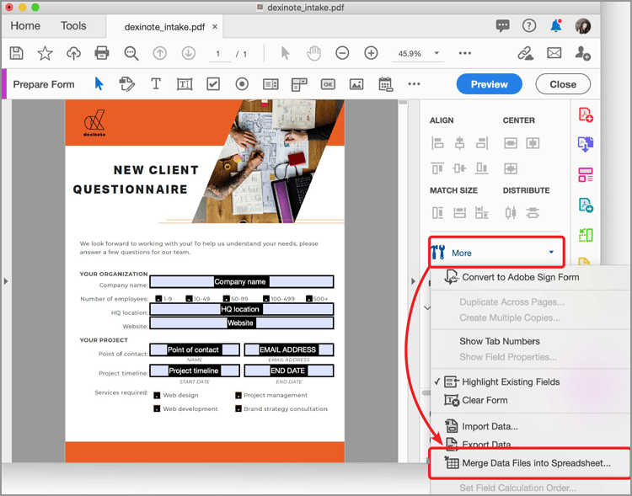Toggle Highlight Existing Fields option
632x496 pixels.
(511, 381)
